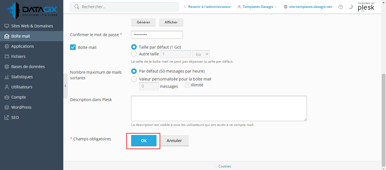
Task: Select the Autre taille radio button
Action: pos(134,54)
